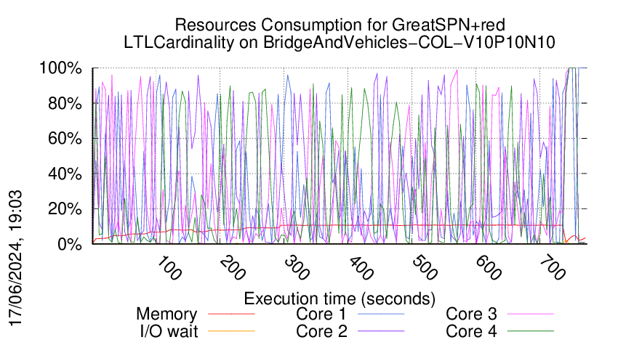618x345 pixels.
Task: Click the green Core 4 legend line
Action: click(x=531, y=331)
